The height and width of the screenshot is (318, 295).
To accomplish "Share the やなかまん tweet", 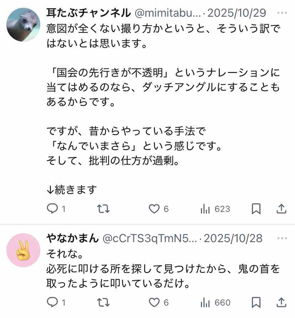I will (x=281, y=302).
